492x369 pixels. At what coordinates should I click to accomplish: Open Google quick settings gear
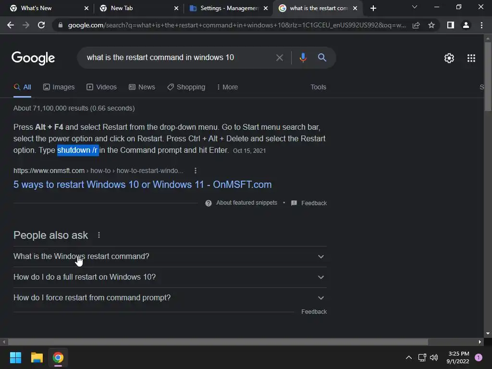click(x=449, y=58)
